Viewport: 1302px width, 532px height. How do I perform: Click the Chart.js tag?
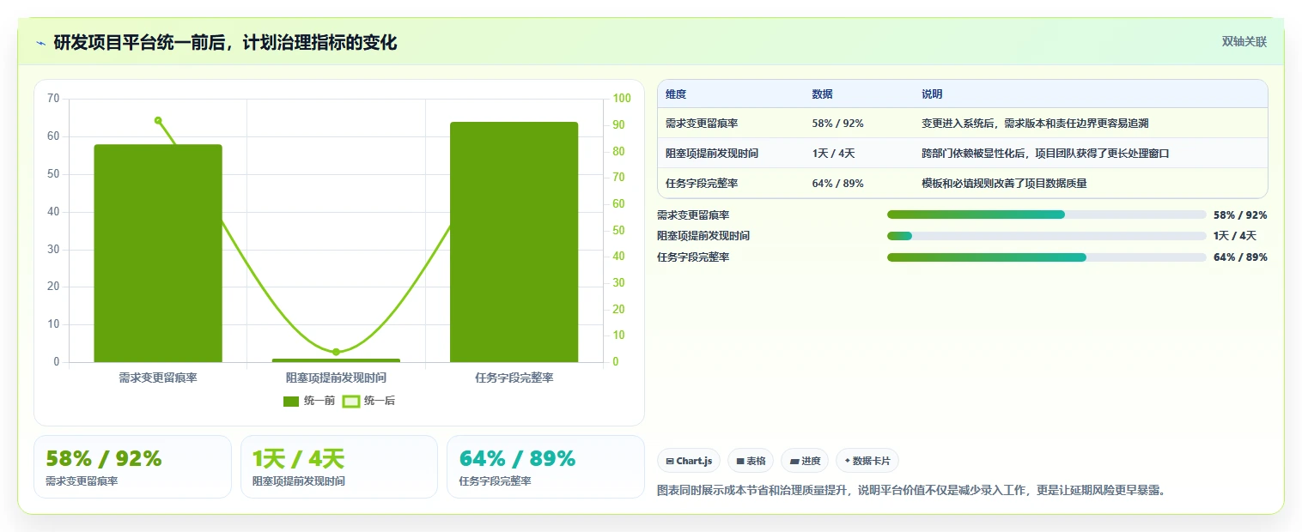[x=689, y=461]
